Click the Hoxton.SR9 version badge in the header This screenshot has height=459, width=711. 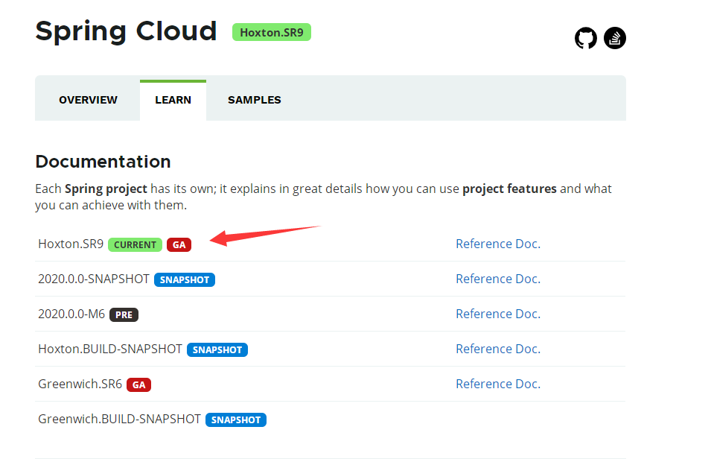pyautogui.click(x=272, y=32)
